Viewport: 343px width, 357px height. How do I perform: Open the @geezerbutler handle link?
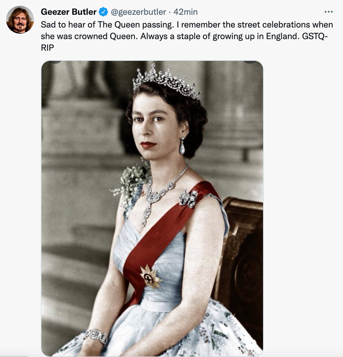click(x=138, y=12)
